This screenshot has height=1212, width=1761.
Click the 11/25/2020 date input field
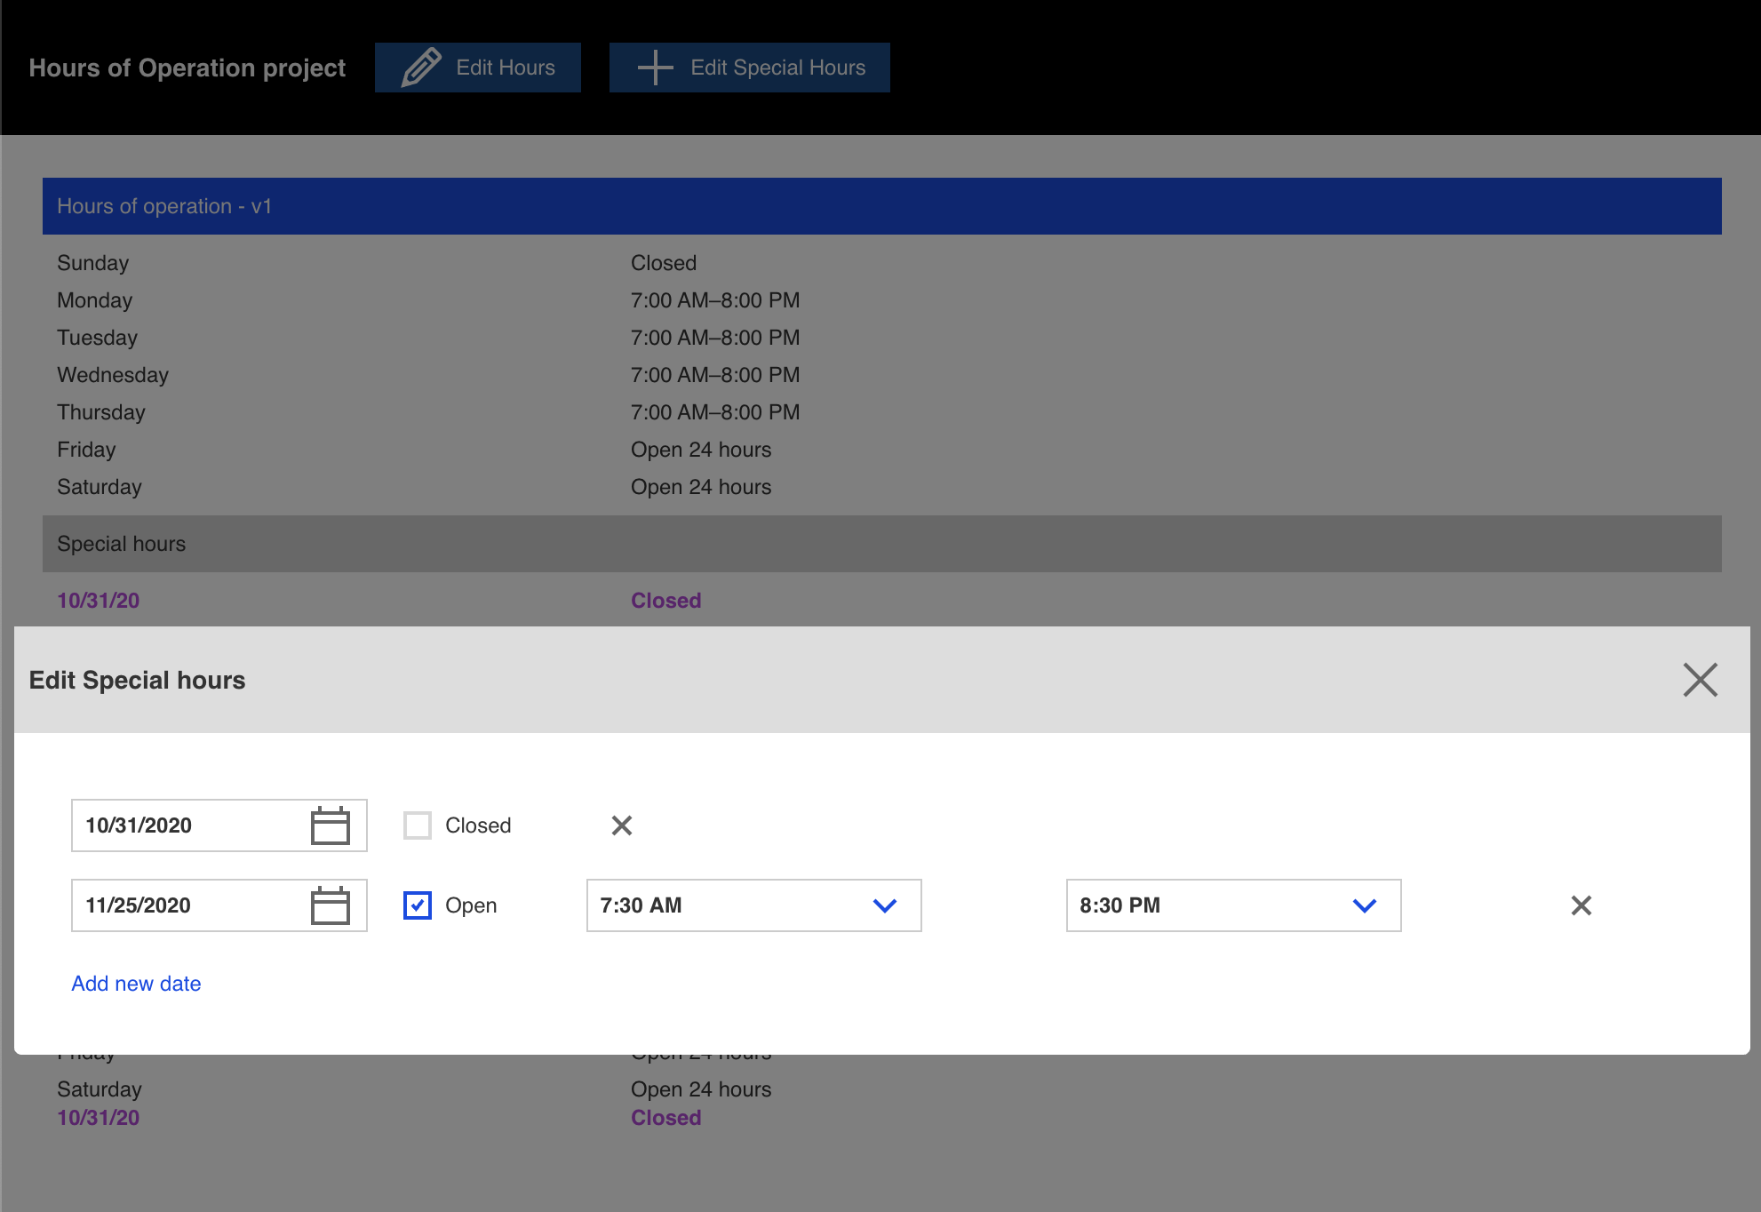[x=187, y=905]
